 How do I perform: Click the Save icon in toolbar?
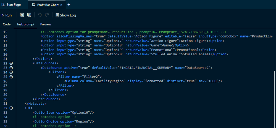(22, 15)
